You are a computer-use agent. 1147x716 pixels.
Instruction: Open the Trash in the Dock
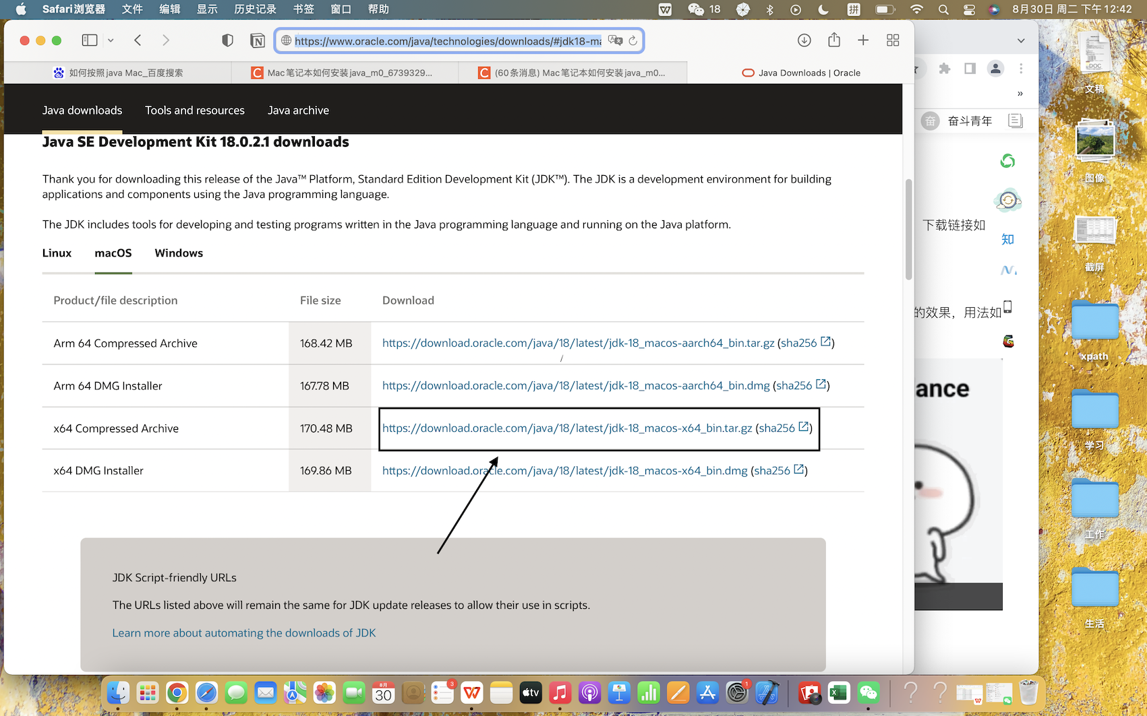[x=1028, y=692]
